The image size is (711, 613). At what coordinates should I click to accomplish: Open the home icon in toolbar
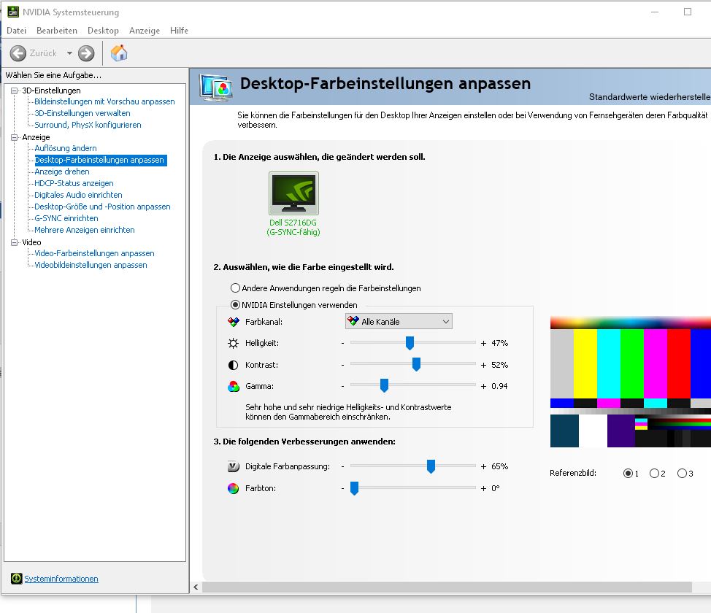pyautogui.click(x=119, y=53)
